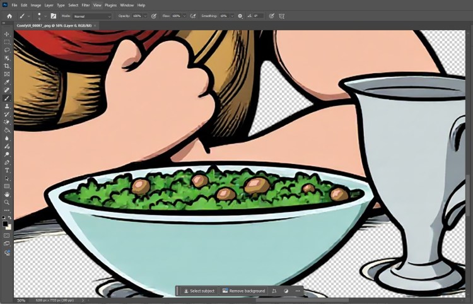Select the Move tool

[7, 34]
